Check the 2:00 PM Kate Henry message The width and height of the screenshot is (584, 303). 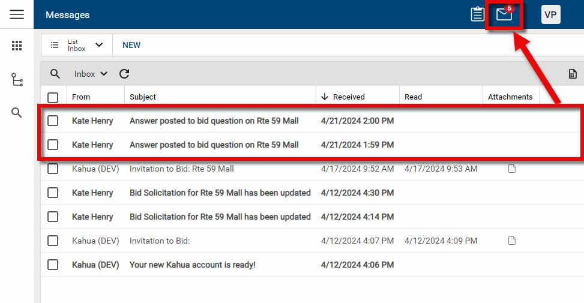tap(53, 121)
